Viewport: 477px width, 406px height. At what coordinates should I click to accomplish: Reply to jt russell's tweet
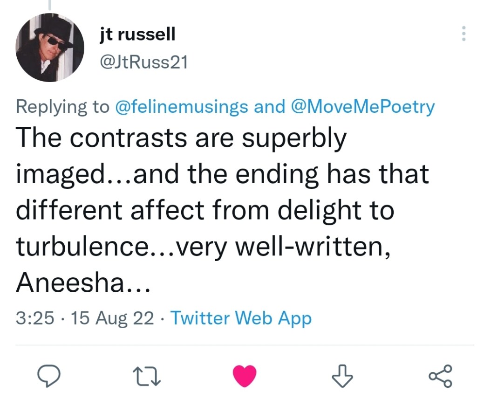[48, 376]
